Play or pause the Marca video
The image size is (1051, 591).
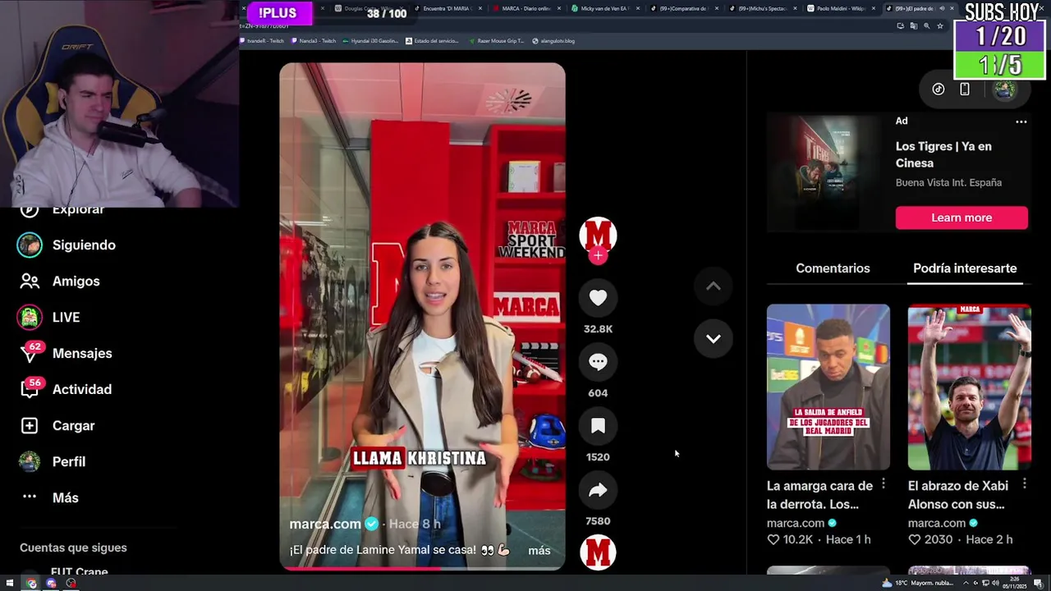tap(422, 316)
